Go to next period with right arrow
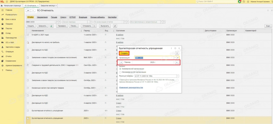This screenshot has height=124, width=273. coord(177,62)
